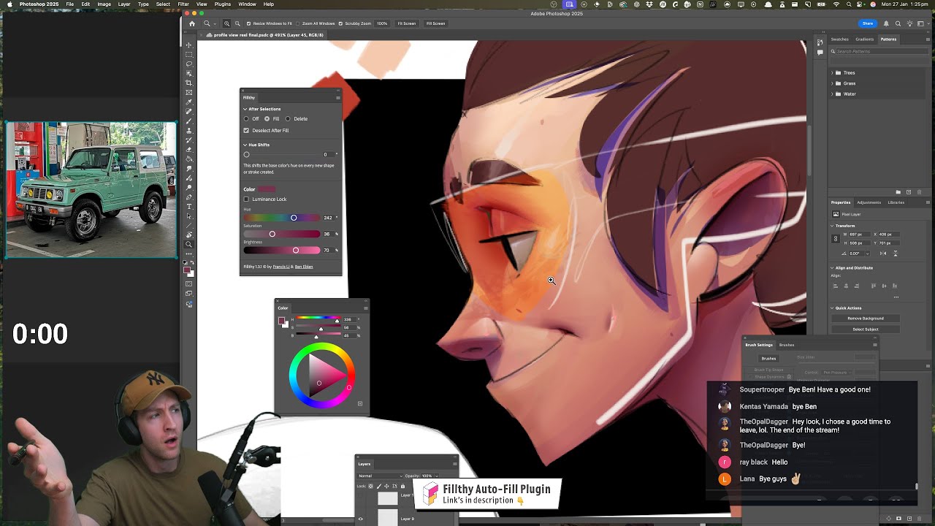Select the Lasso tool
The width and height of the screenshot is (935, 526).
(x=189, y=64)
